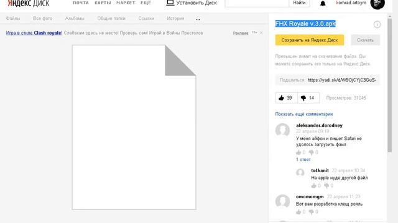This screenshot has height=223, width=398.
Task: Open aleksander.dorodney's profile name
Action: tap(319, 125)
